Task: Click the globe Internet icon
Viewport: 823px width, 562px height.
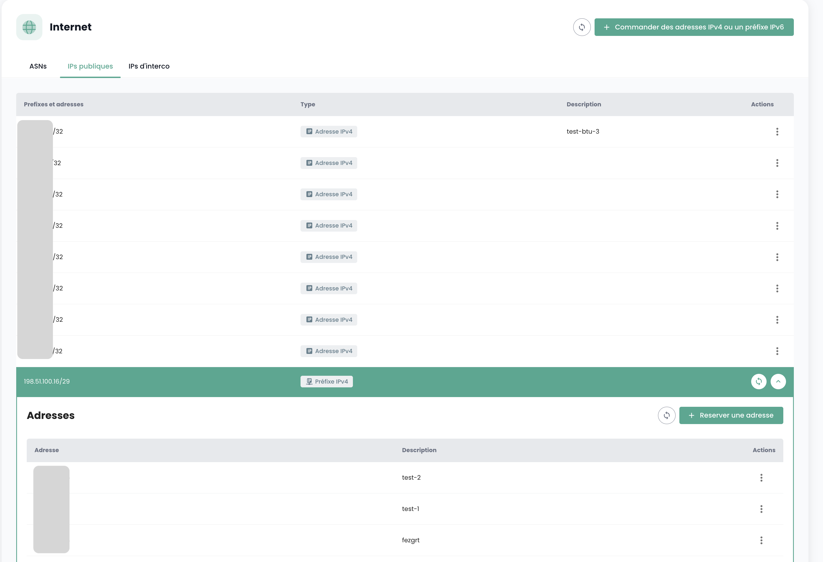Action: click(29, 27)
